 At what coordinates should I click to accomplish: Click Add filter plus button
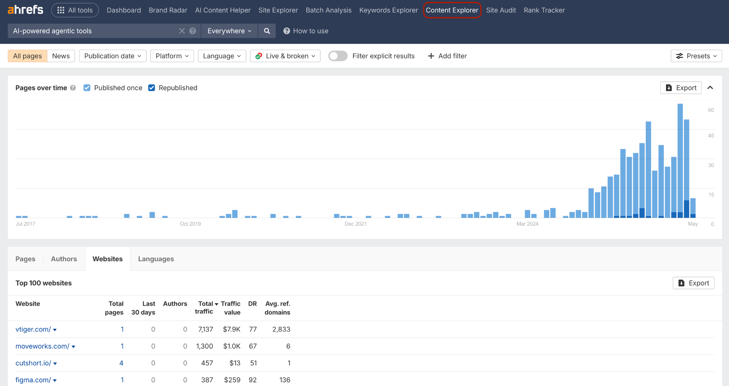click(x=447, y=56)
